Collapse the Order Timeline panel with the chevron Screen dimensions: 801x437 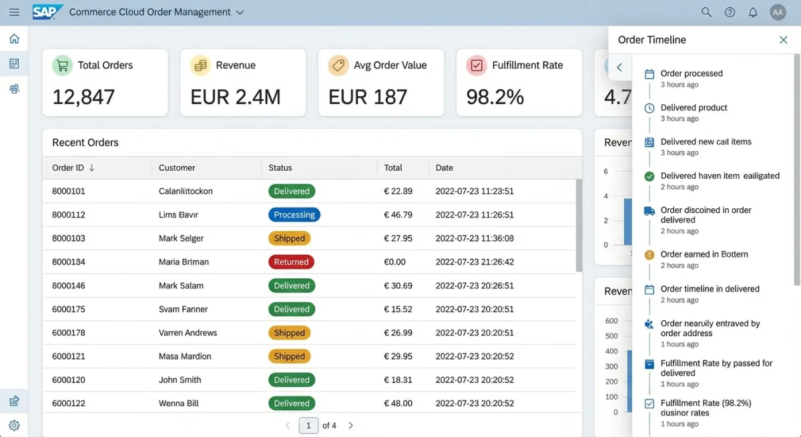[x=618, y=67]
